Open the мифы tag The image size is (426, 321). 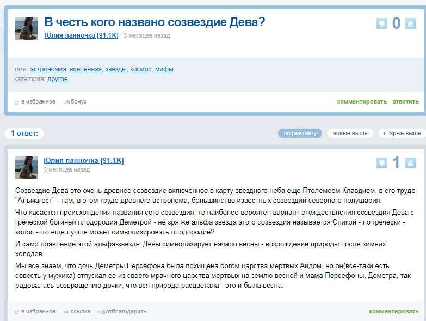point(164,69)
